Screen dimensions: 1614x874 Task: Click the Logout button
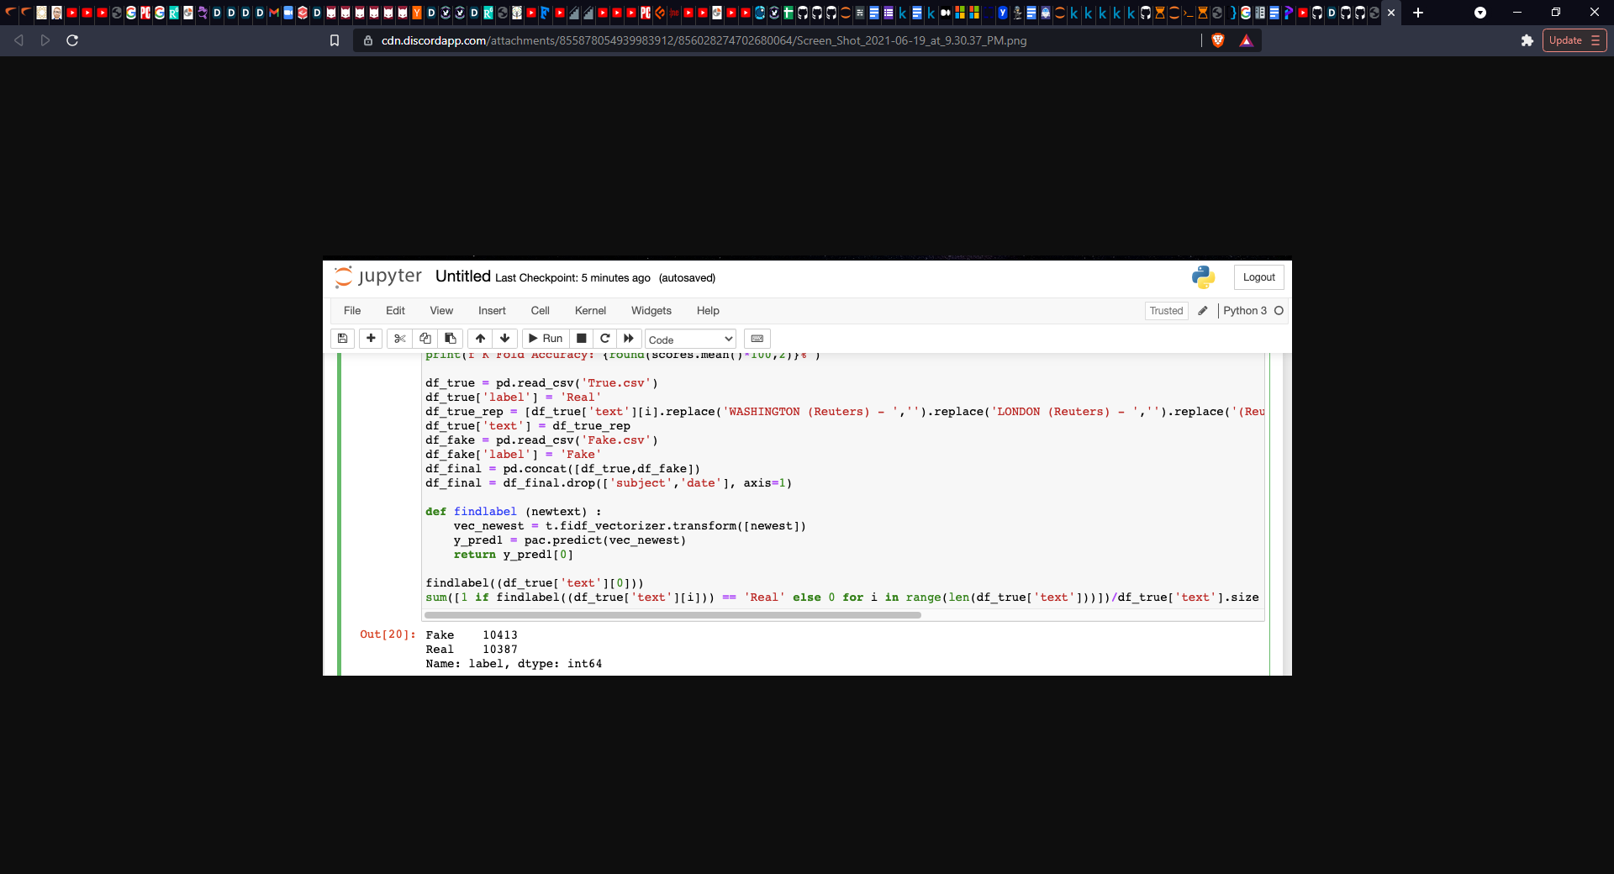point(1258,277)
